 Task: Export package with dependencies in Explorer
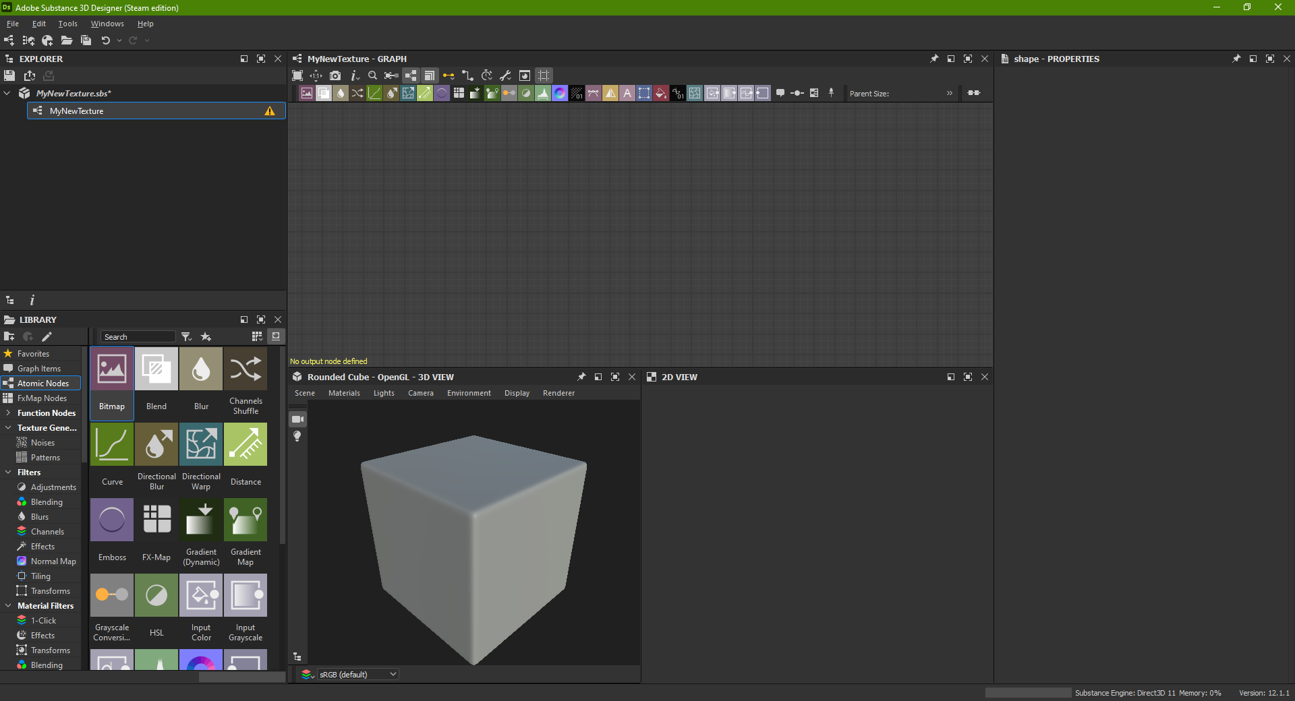point(29,75)
